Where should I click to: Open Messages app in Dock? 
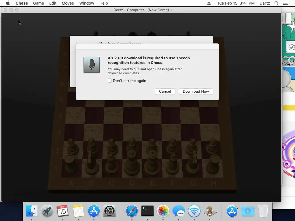tap(179, 211)
